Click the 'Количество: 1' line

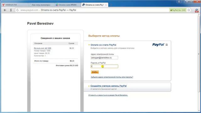tap(40, 56)
